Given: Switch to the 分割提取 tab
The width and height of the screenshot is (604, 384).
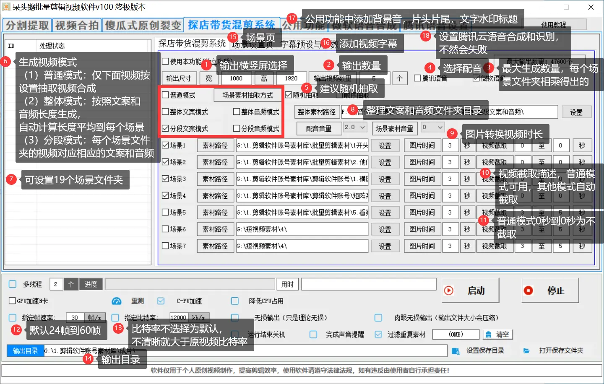Looking at the screenshot, I should coord(26,25).
